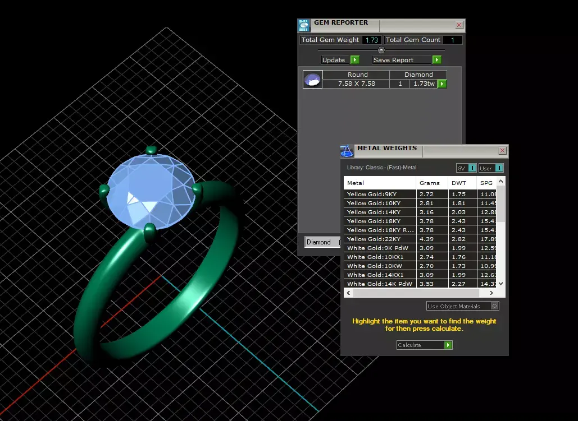Click the Round shape cell in Gem Reporter
This screenshot has width=578, height=421.
pos(357,75)
